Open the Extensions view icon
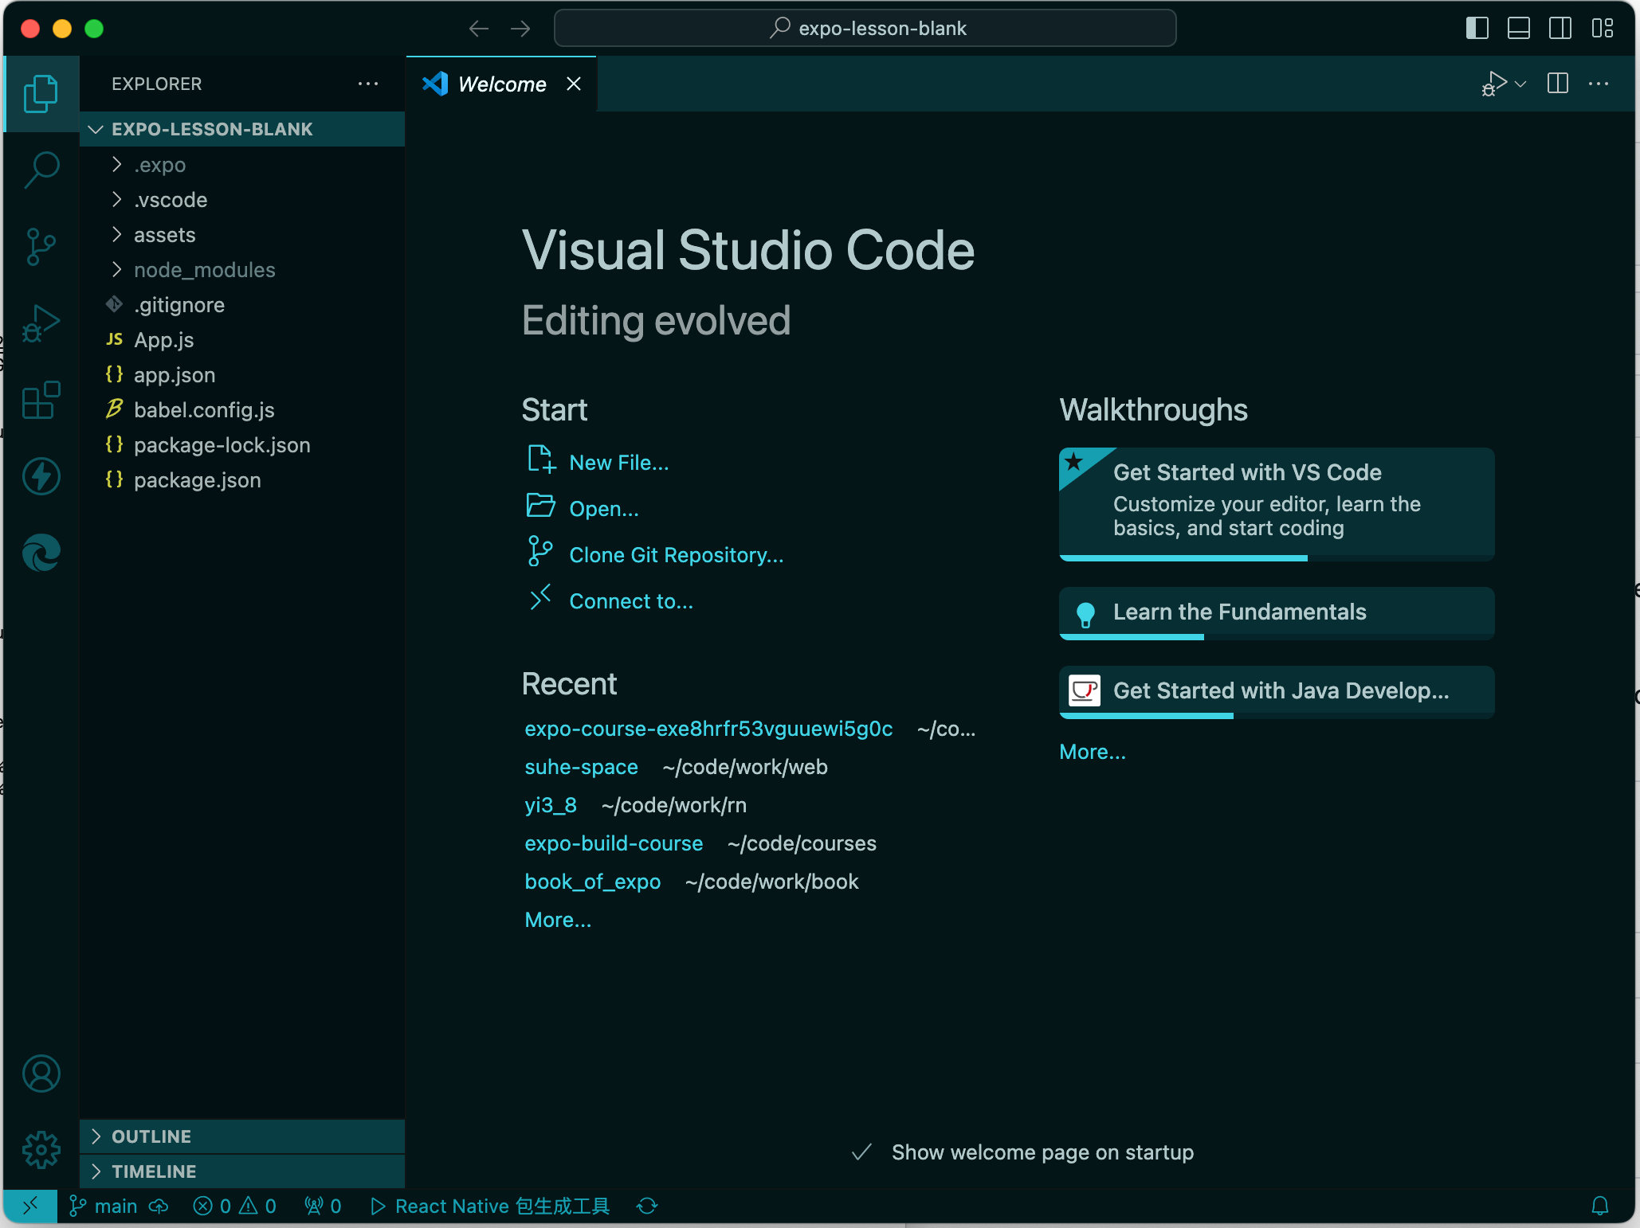This screenshot has height=1228, width=1640. point(41,399)
